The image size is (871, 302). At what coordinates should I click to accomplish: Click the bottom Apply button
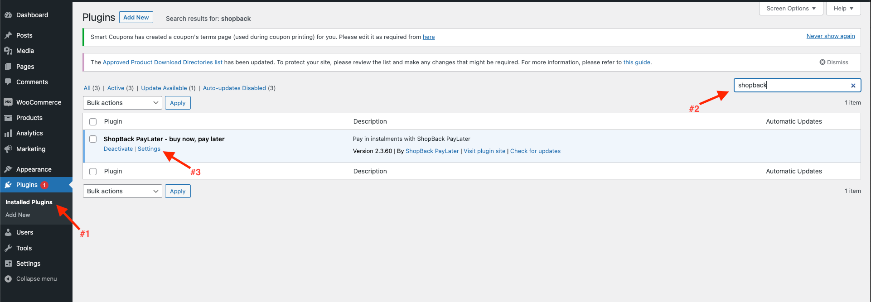pos(178,191)
